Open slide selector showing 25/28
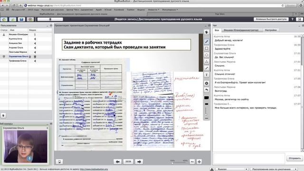Screen dimensions: 304x171 click(x=128, y=161)
